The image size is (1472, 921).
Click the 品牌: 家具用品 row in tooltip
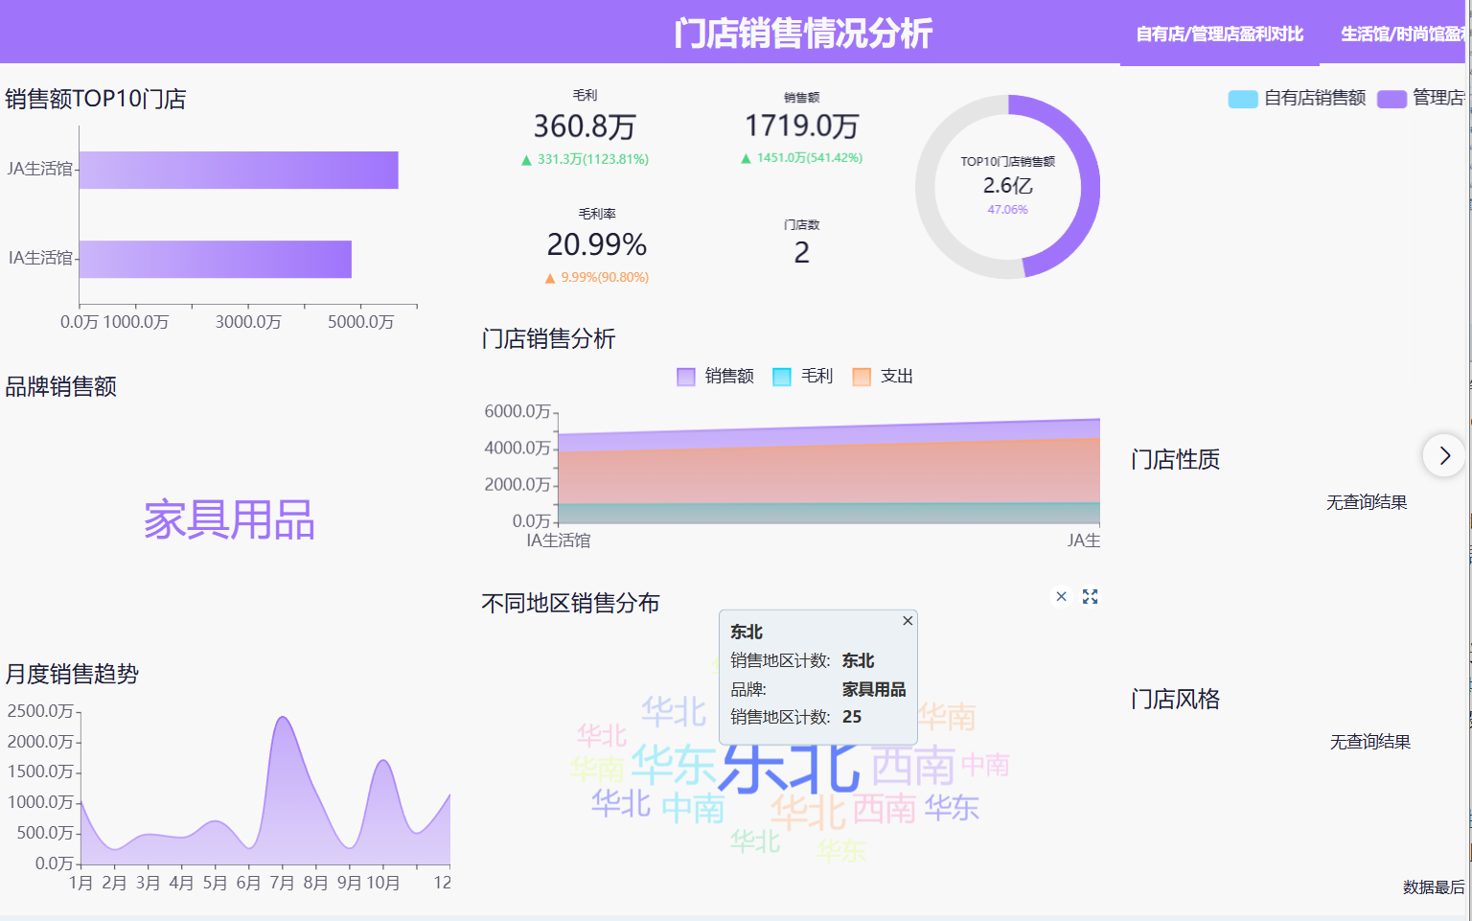(817, 689)
